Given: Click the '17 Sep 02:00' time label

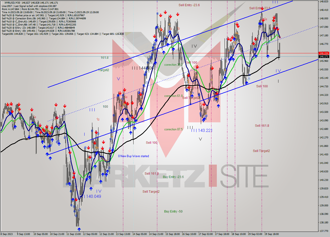Looking at the screenshot, I should 205,234.
